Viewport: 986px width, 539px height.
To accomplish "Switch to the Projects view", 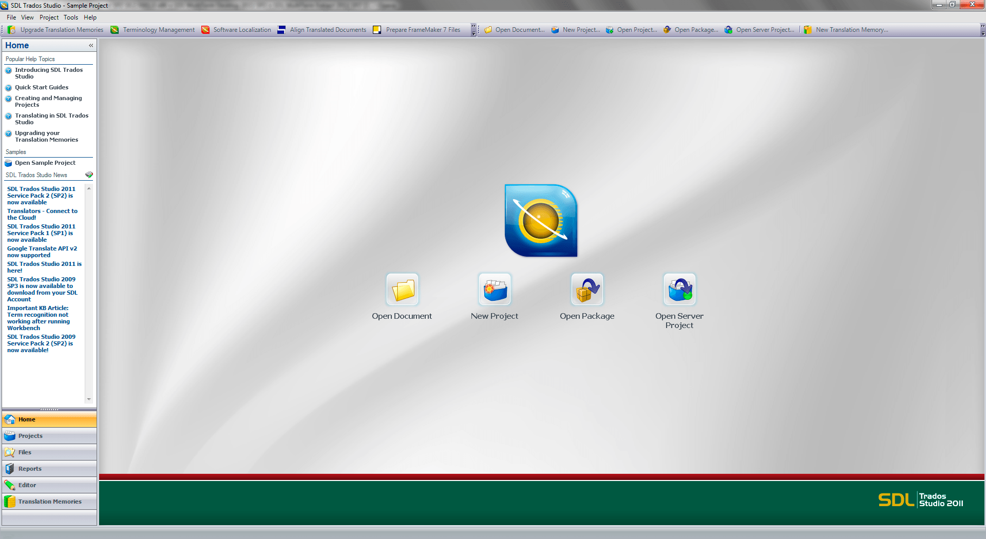I will 49,436.
